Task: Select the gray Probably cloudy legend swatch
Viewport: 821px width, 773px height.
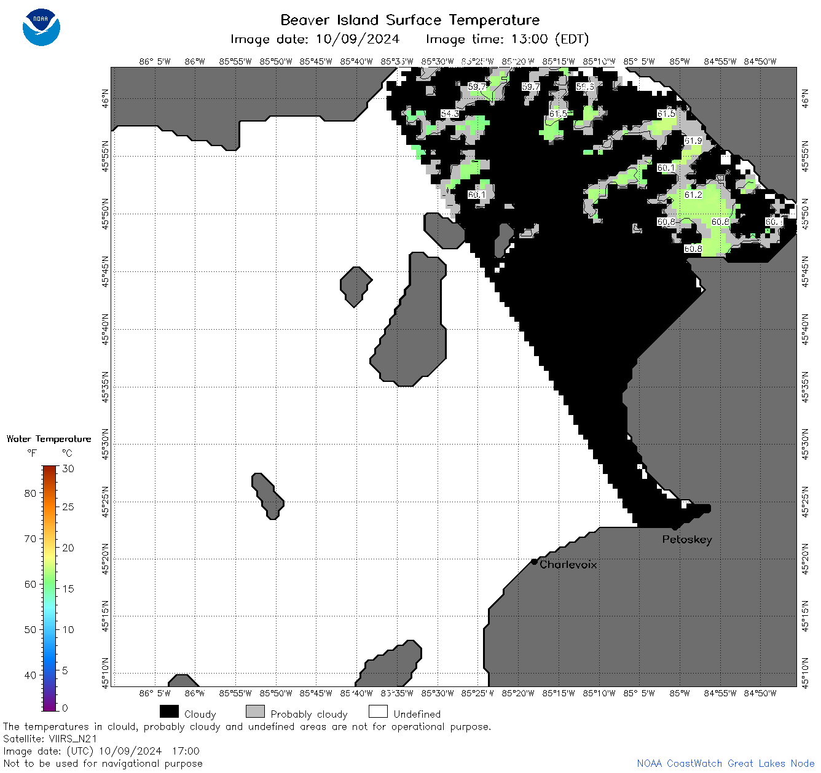Action: [x=255, y=711]
